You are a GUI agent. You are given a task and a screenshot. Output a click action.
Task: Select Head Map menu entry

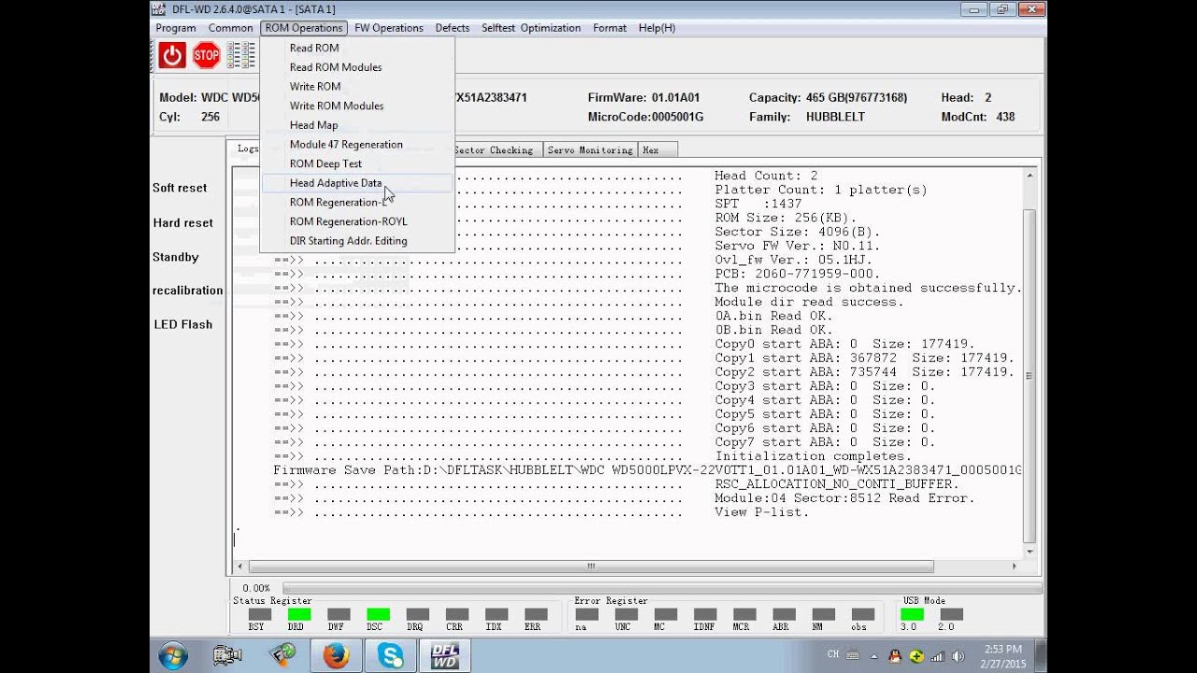(357, 125)
